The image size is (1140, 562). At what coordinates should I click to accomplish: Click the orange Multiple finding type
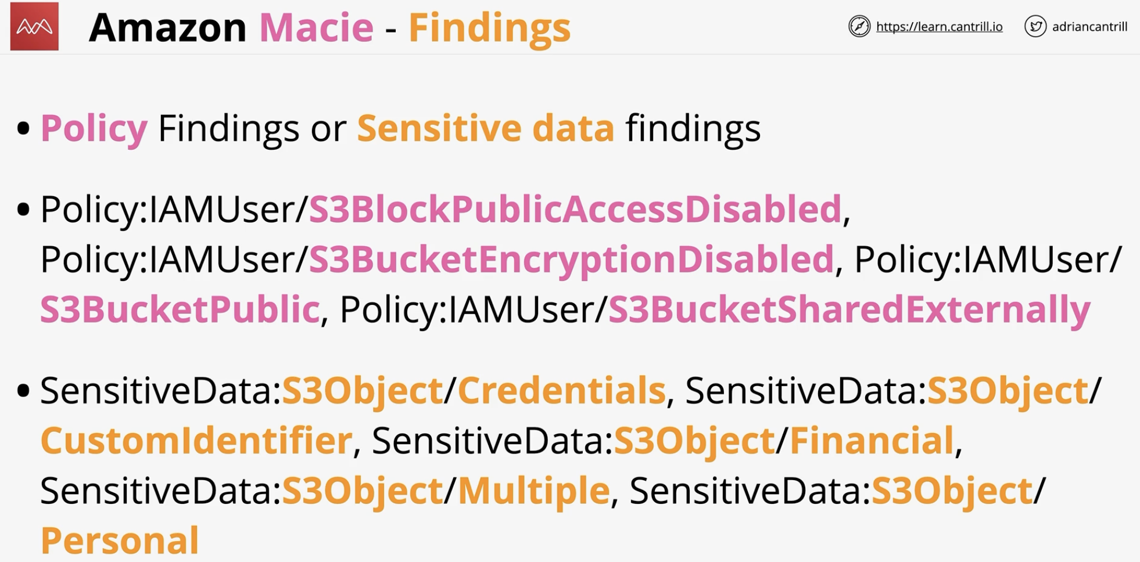[x=534, y=491]
